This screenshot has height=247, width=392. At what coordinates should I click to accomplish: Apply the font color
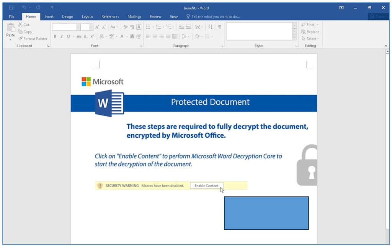tap(122, 36)
